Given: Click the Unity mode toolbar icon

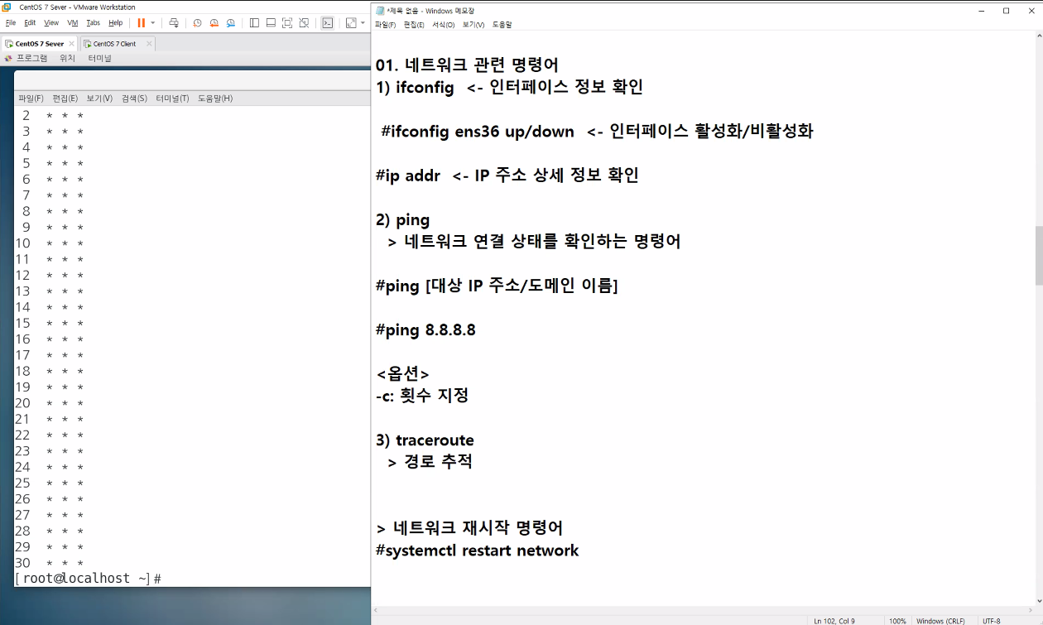Looking at the screenshot, I should pyautogui.click(x=304, y=23).
